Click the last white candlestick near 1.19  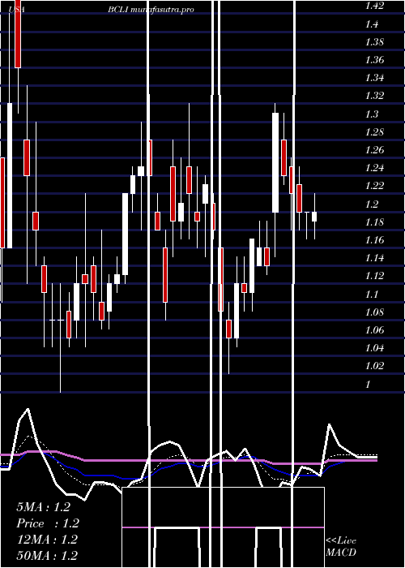click(314, 217)
